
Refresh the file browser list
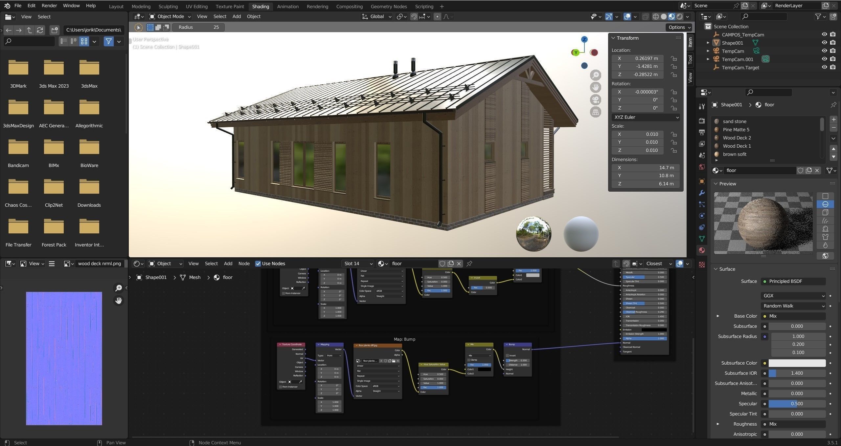(40, 30)
